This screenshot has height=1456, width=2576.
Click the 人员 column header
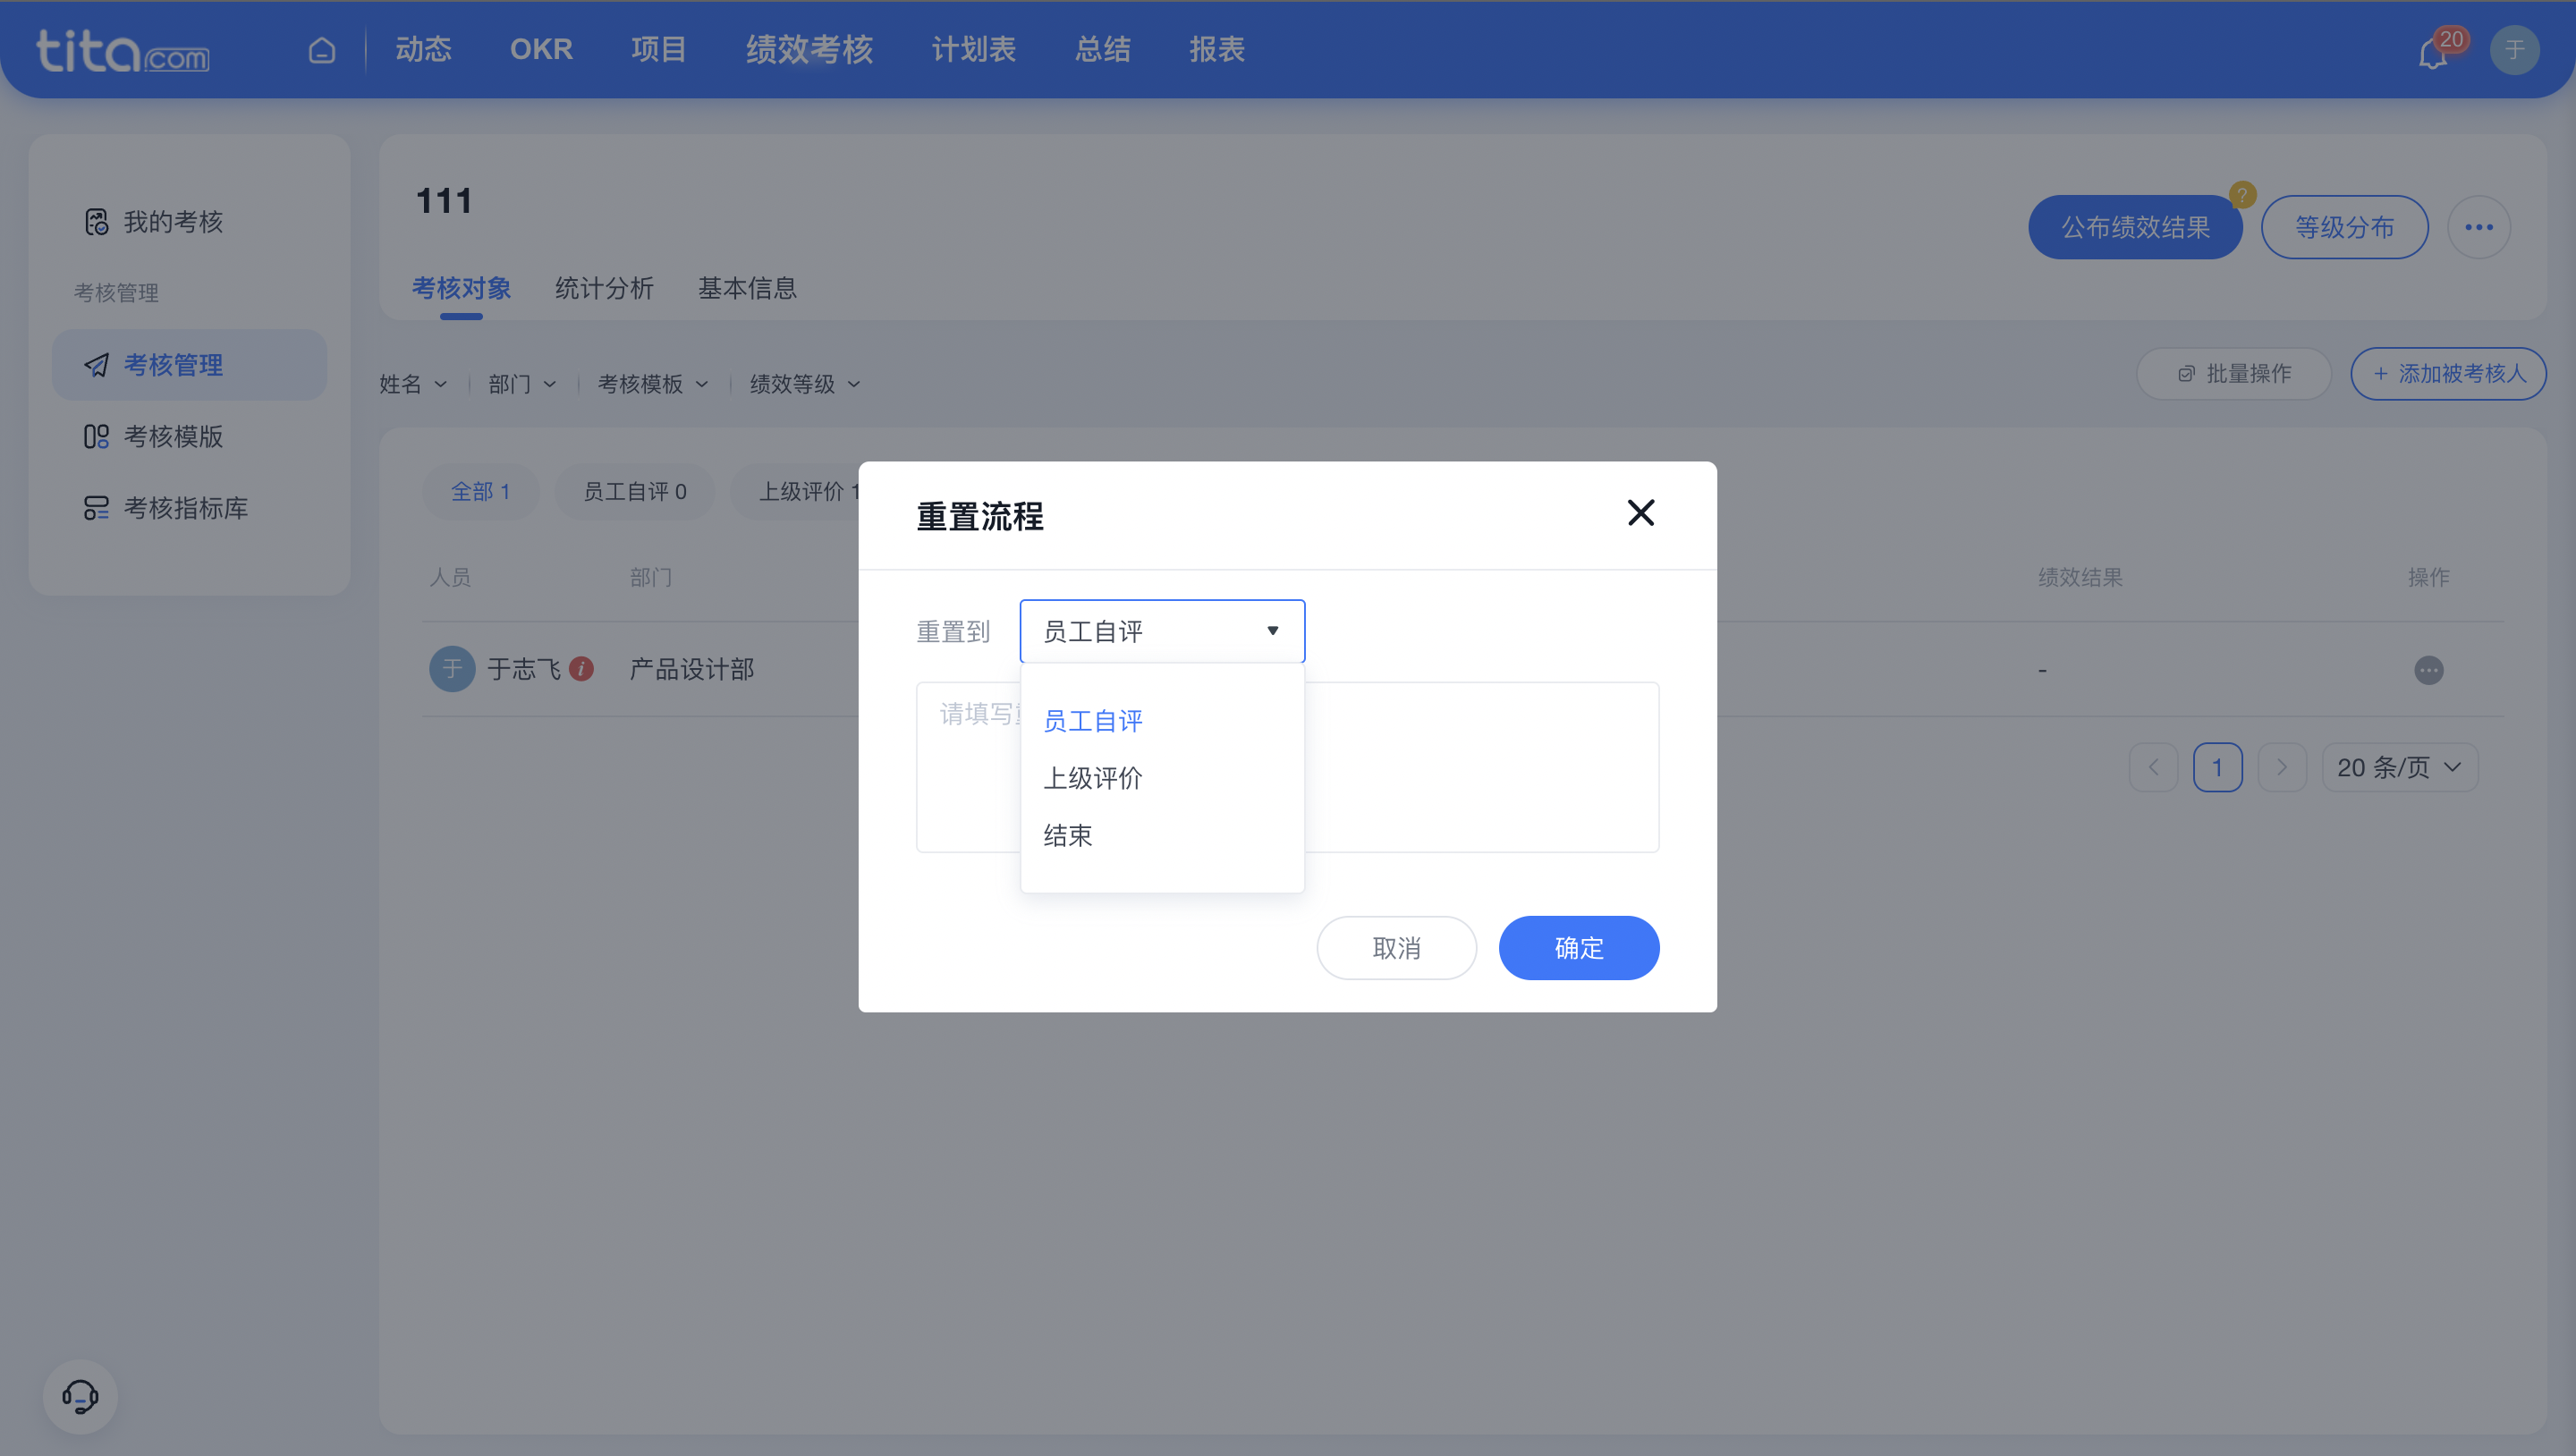[x=450, y=577]
